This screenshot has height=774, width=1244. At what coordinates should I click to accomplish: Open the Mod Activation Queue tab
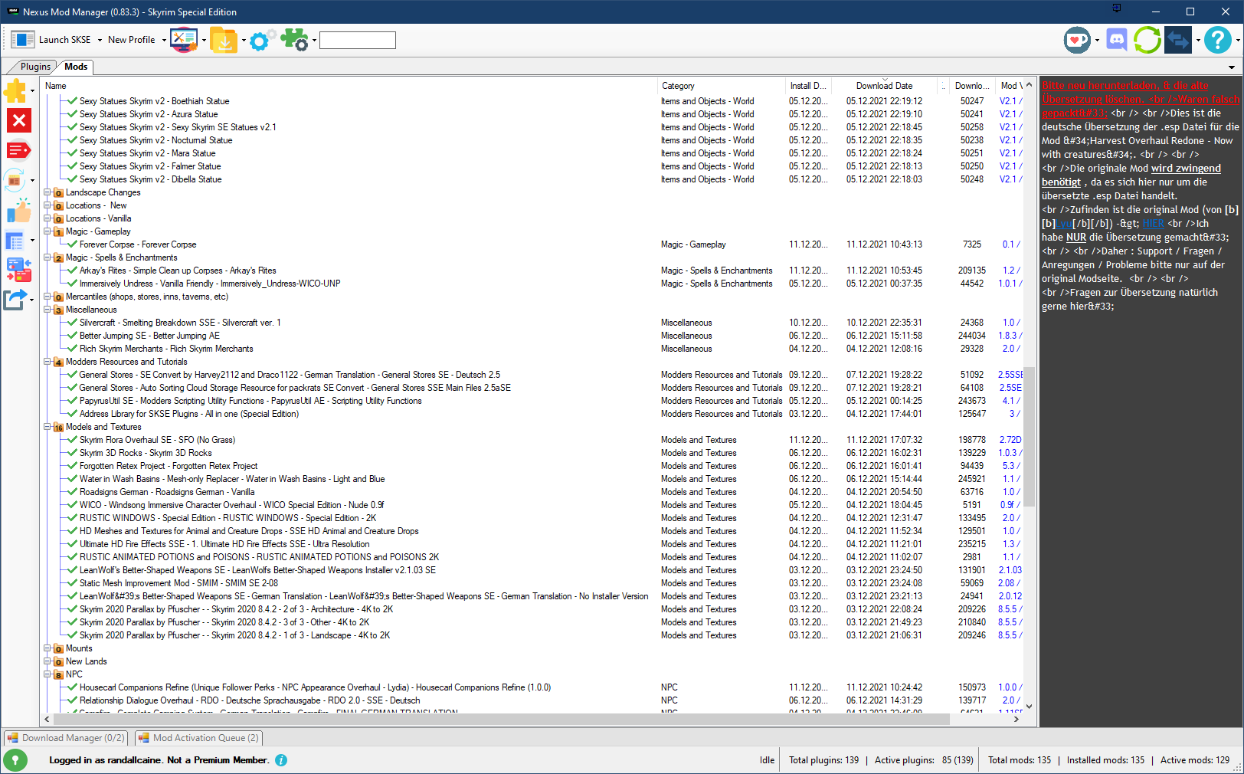pyautogui.click(x=199, y=738)
